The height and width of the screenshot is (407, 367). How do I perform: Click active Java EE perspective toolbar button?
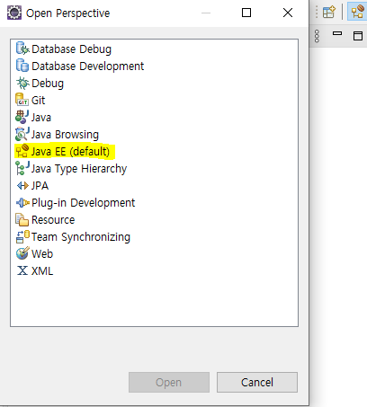click(x=357, y=12)
